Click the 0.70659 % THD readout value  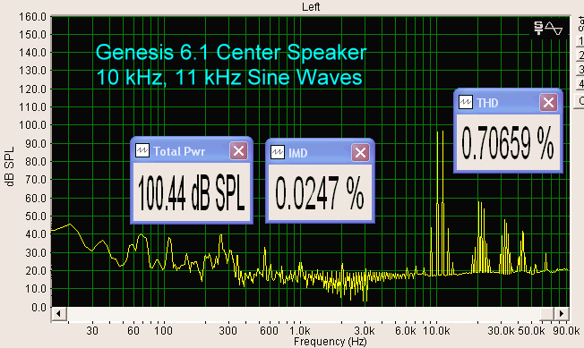508,143
